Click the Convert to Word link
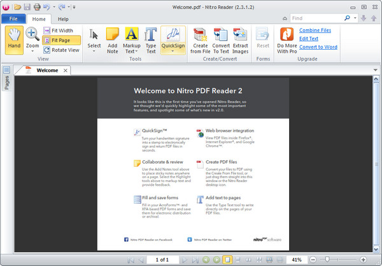This screenshot has height=266, width=382. (x=318, y=47)
